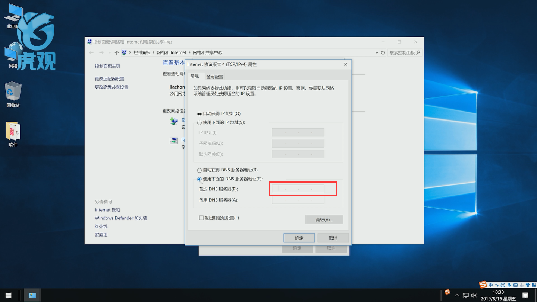The width and height of the screenshot is (537, 302).
Task: Click the network status tray icon
Action: pos(466,296)
